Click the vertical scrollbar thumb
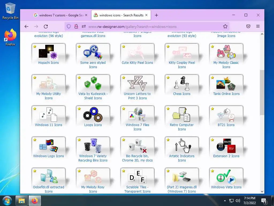 coord(262,93)
